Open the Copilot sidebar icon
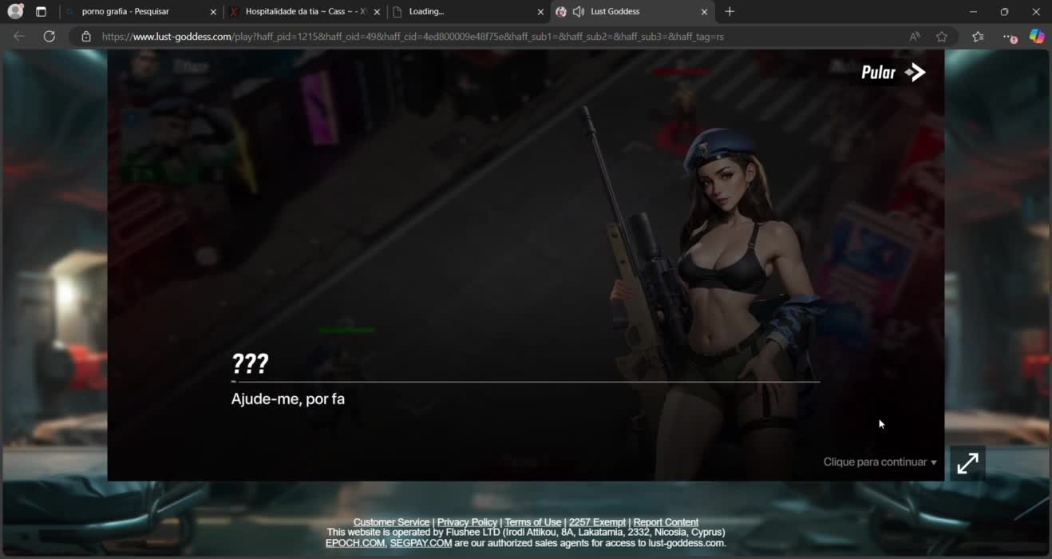Screen dimensions: 1052x559 point(1036,37)
